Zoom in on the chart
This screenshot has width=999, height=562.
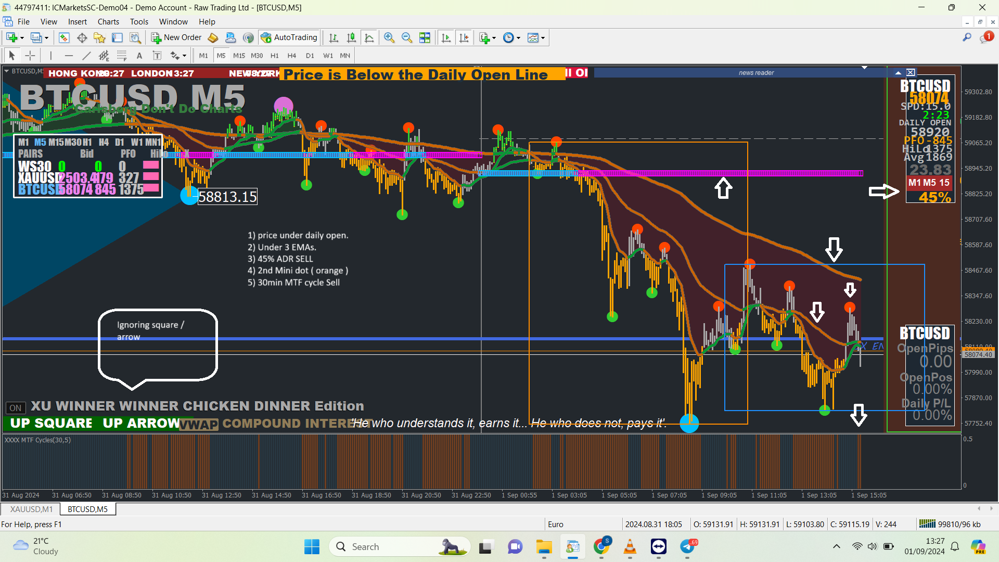[x=389, y=37]
